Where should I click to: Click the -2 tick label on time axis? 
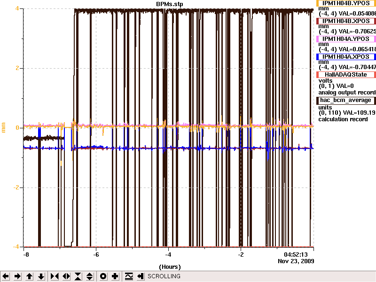(x=241, y=254)
